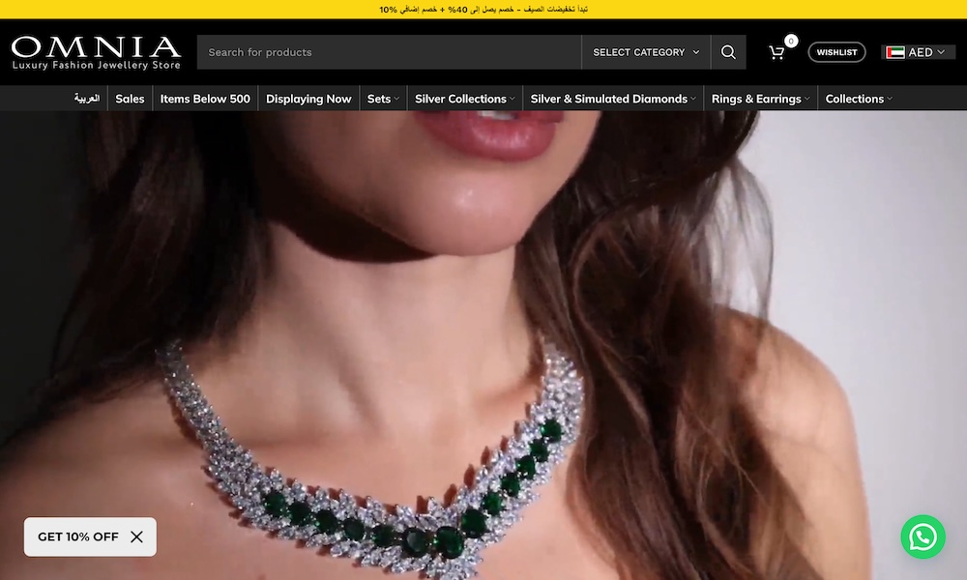Open Items Below 500
The height and width of the screenshot is (580, 967).
coord(205,99)
